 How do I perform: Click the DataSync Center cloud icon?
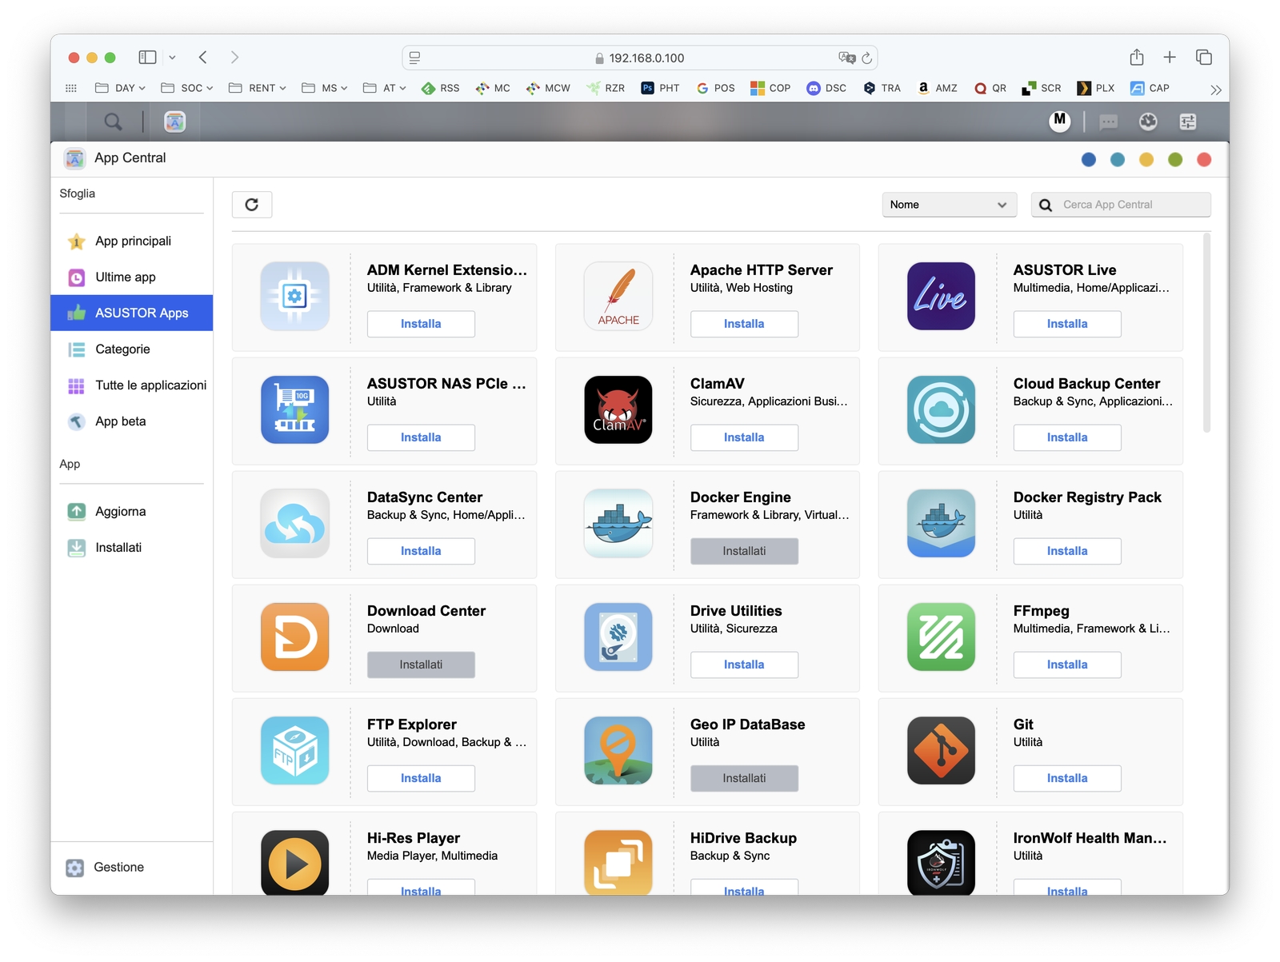click(295, 524)
